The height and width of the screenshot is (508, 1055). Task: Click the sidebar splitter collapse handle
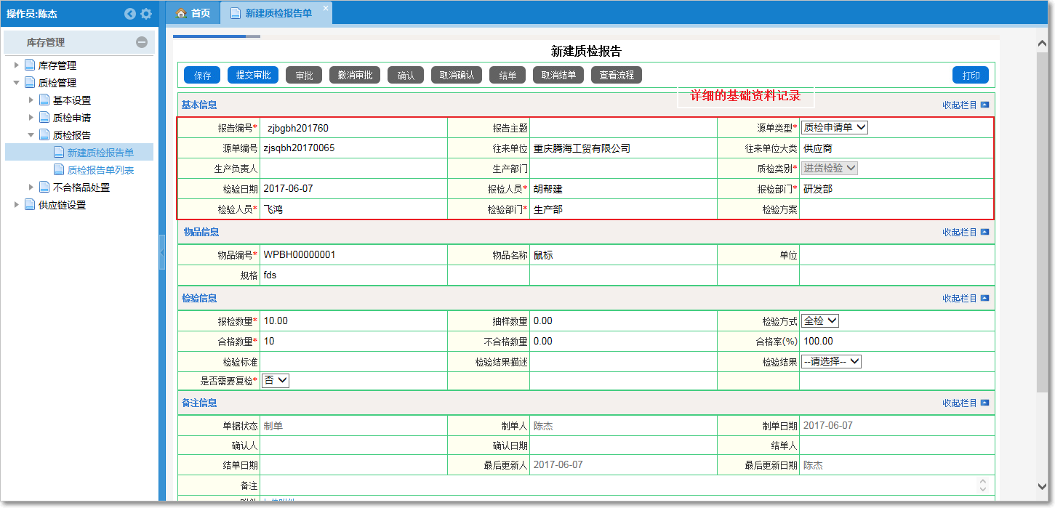tap(161, 254)
